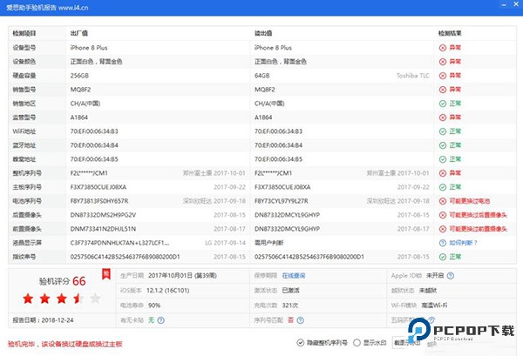Click the first red rating star
The height and width of the screenshot is (356, 523).
coord(28,299)
